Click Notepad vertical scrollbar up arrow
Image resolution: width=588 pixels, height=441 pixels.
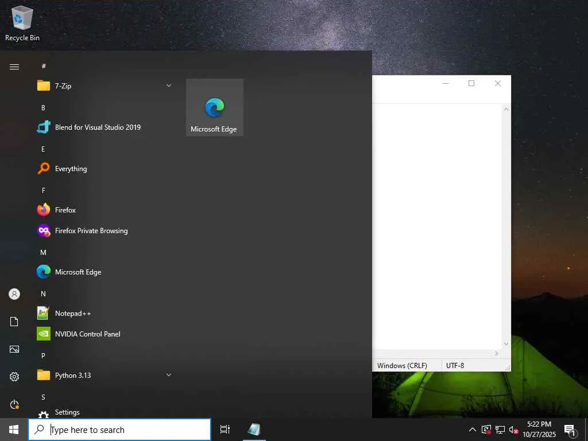(x=506, y=109)
